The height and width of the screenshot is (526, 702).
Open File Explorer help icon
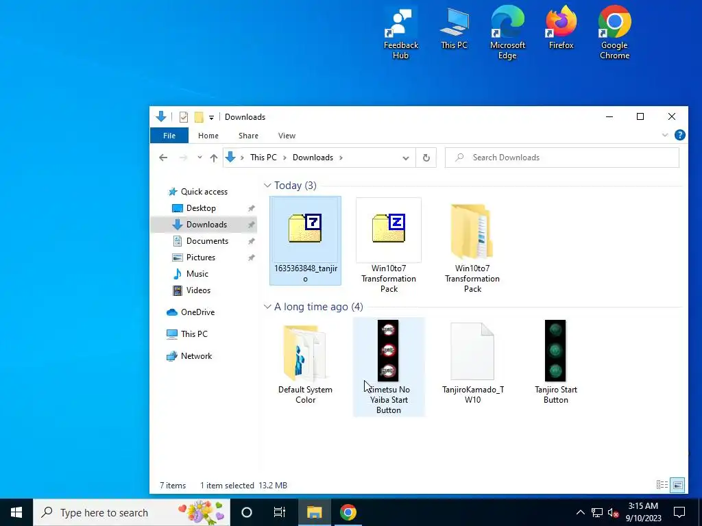click(679, 135)
